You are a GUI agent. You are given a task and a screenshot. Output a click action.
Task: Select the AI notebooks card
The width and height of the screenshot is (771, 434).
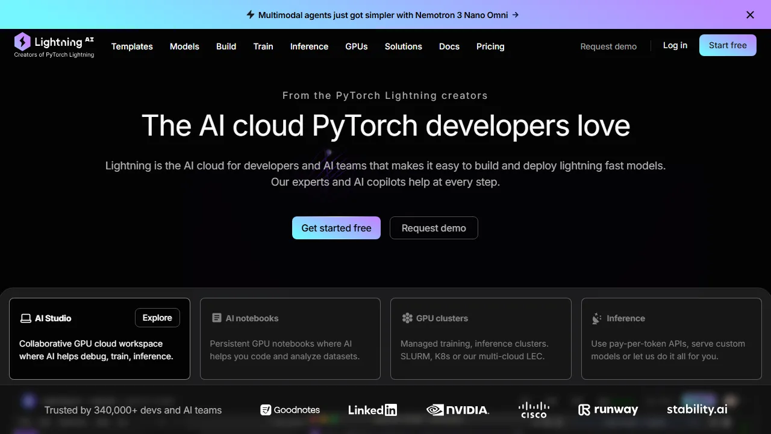pyautogui.click(x=290, y=338)
